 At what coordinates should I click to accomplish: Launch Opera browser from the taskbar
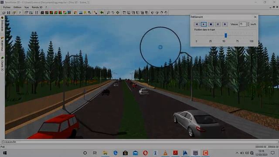145,153
